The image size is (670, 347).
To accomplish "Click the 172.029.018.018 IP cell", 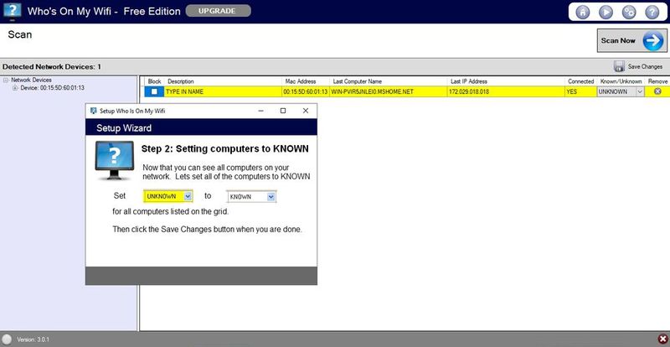I will coord(506,91).
